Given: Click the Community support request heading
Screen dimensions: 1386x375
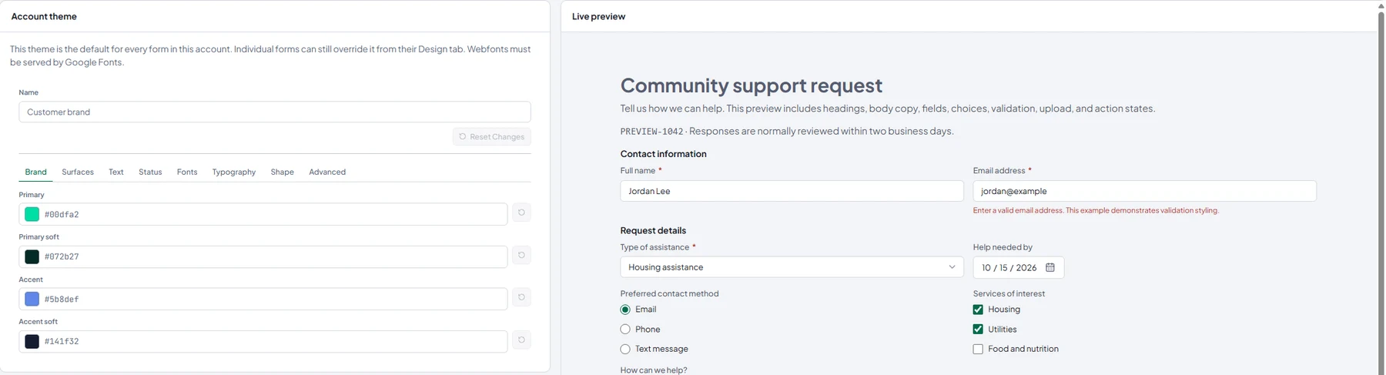Looking at the screenshot, I should (x=752, y=85).
